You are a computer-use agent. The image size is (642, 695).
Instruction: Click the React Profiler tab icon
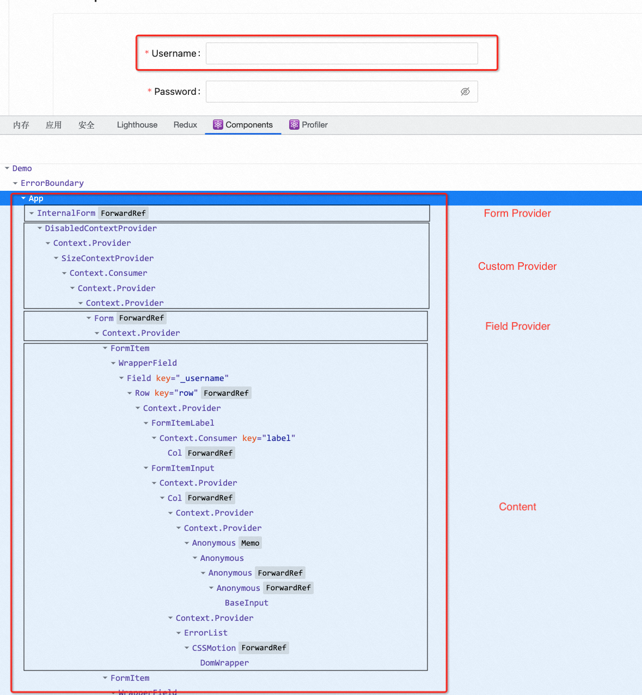point(294,125)
